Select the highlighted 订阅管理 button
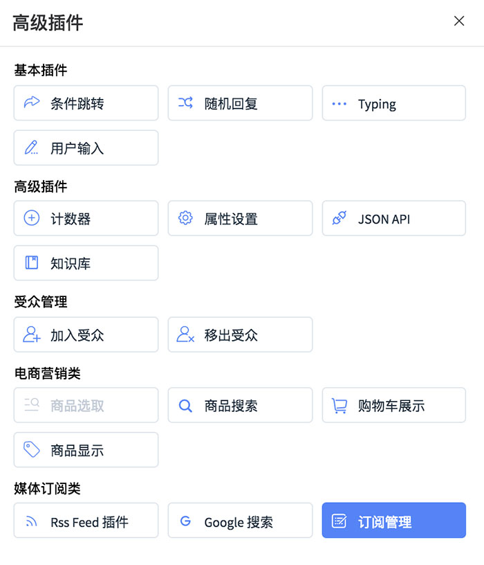 coord(393,520)
